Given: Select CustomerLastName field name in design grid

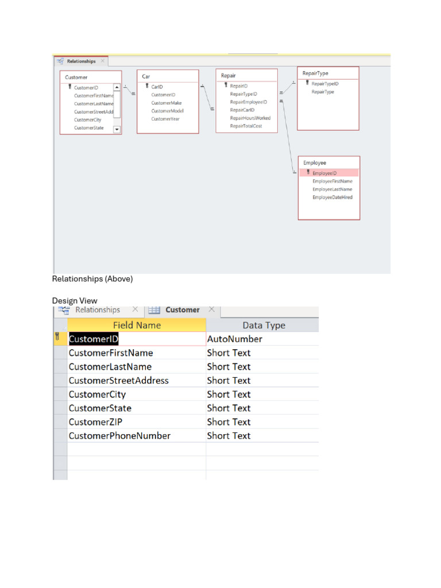Looking at the screenshot, I should pyautogui.click(x=137, y=367).
